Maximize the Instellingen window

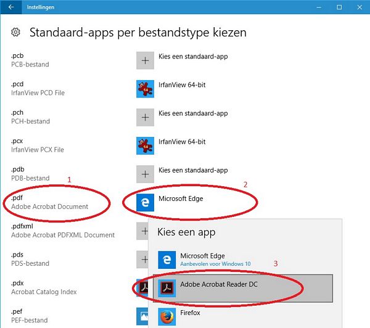(339, 7)
